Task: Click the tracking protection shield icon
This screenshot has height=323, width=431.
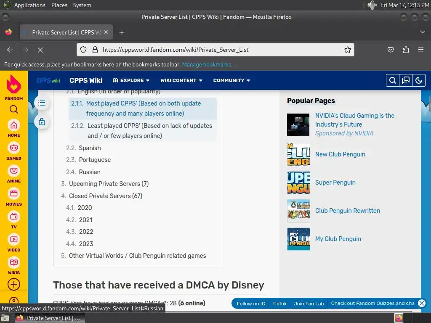Action: tap(83, 50)
